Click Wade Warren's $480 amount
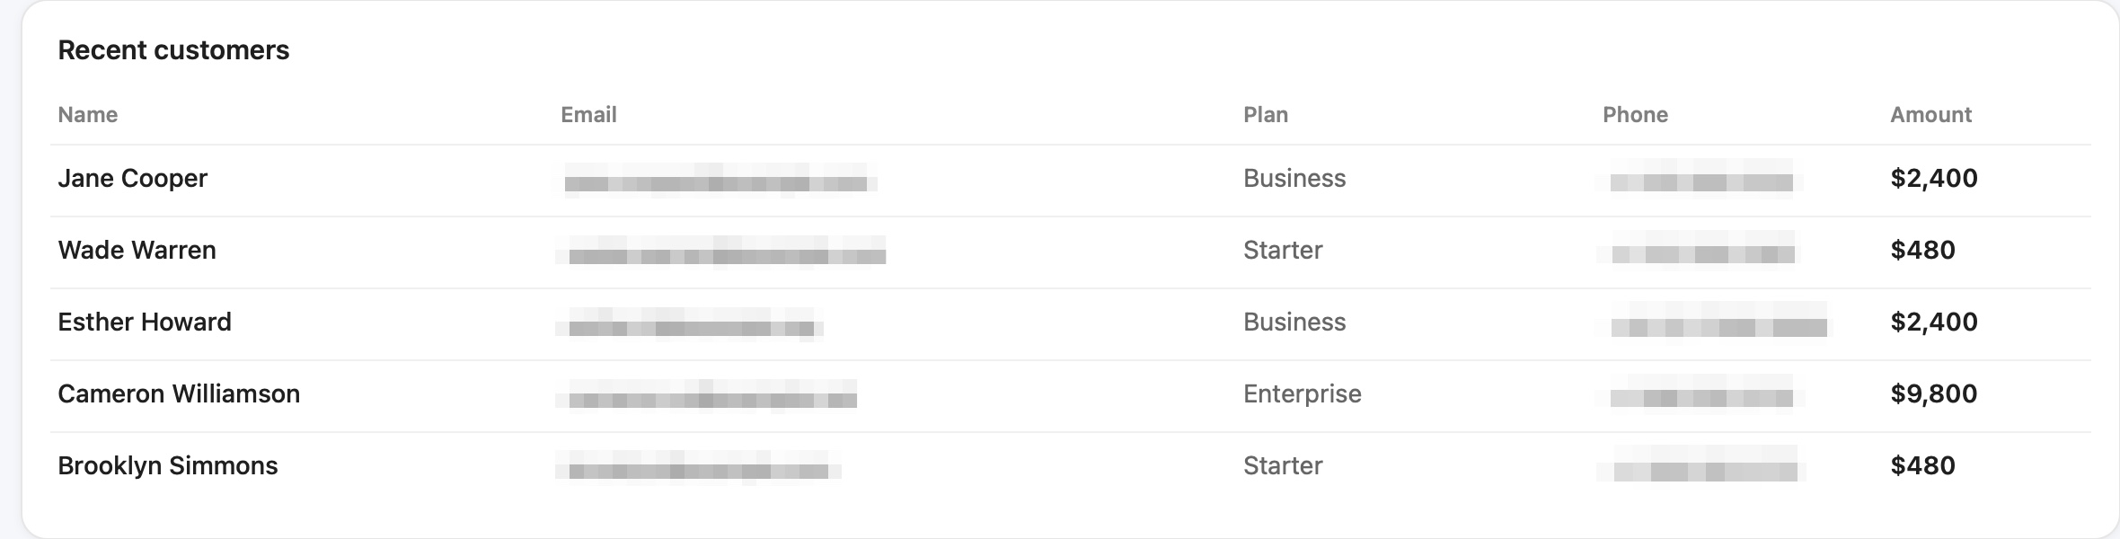Screen dimensions: 2120x539 pos(1922,250)
